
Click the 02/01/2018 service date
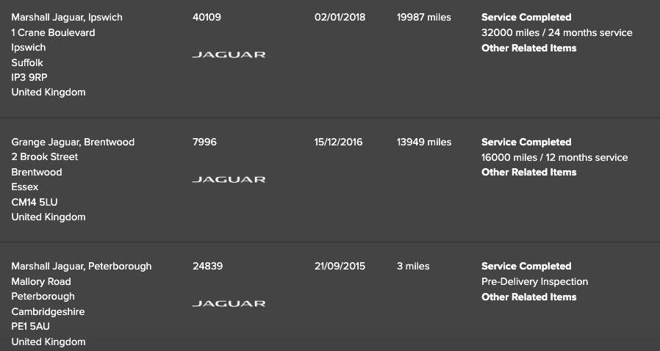pyautogui.click(x=340, y=17)
